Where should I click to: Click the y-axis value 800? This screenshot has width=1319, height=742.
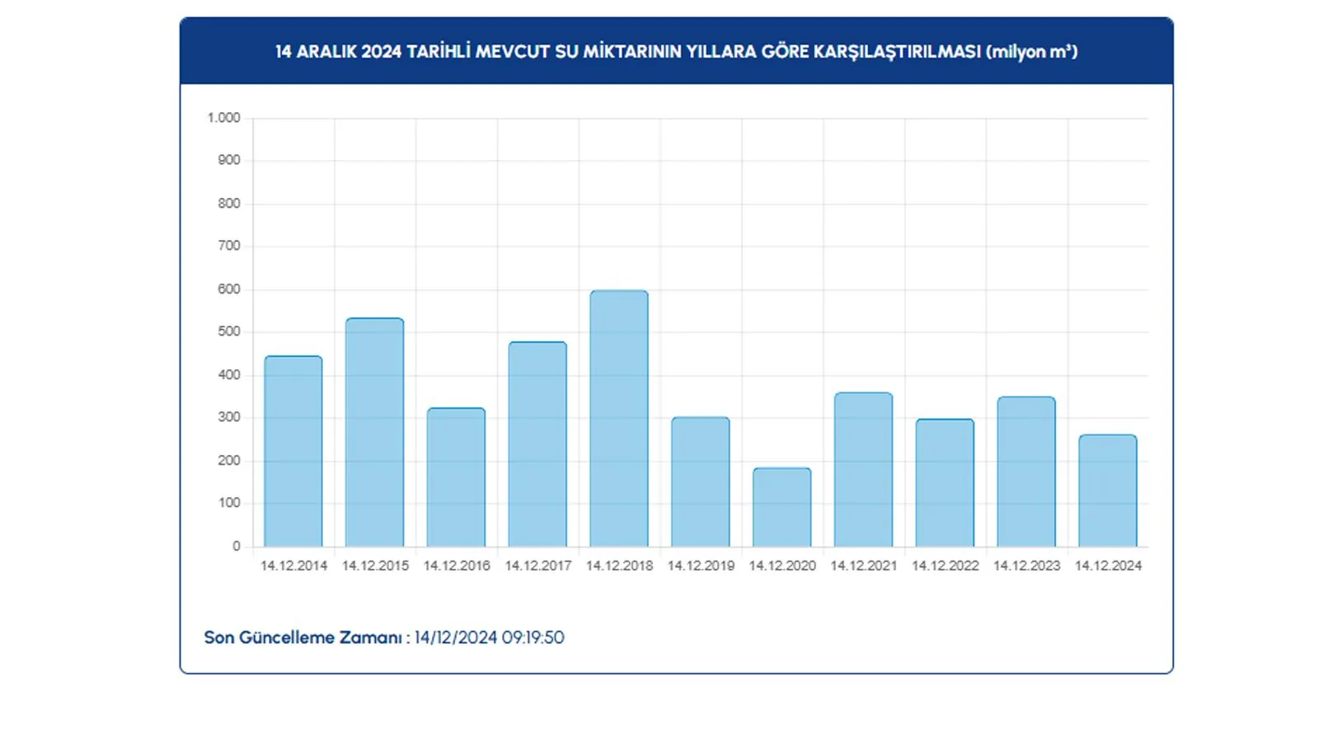229,204
